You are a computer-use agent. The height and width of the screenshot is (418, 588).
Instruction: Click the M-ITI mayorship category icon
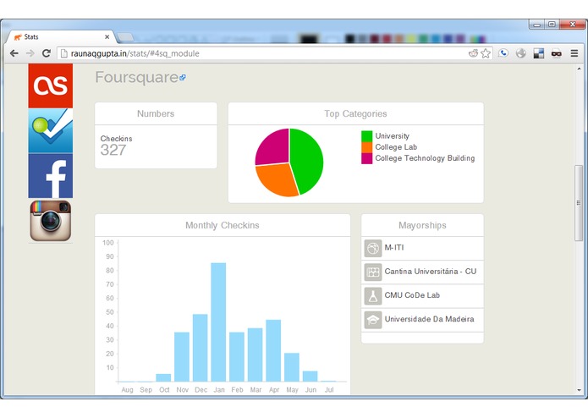(x=373, y=248)
